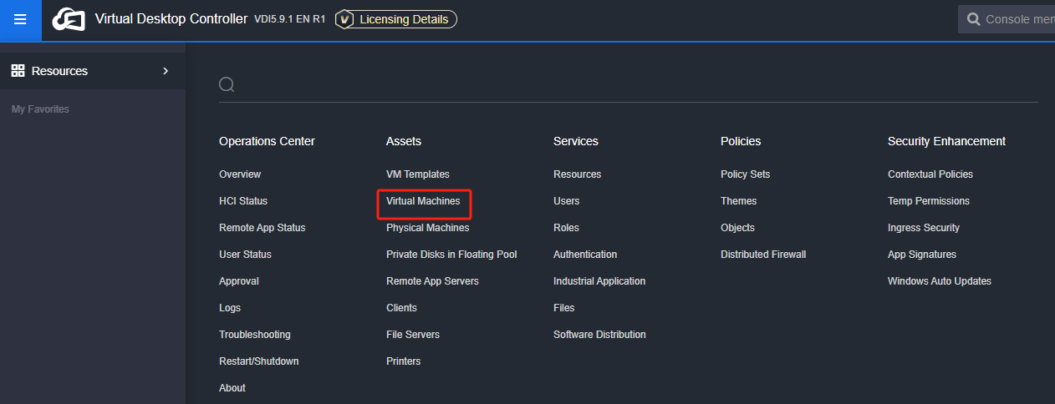The height and width of the screenshot is (404, 1055).
Task: Click the console search magnifier icon
Action: [973, 19]
